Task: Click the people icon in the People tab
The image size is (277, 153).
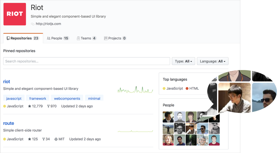Action: (49, 38)
